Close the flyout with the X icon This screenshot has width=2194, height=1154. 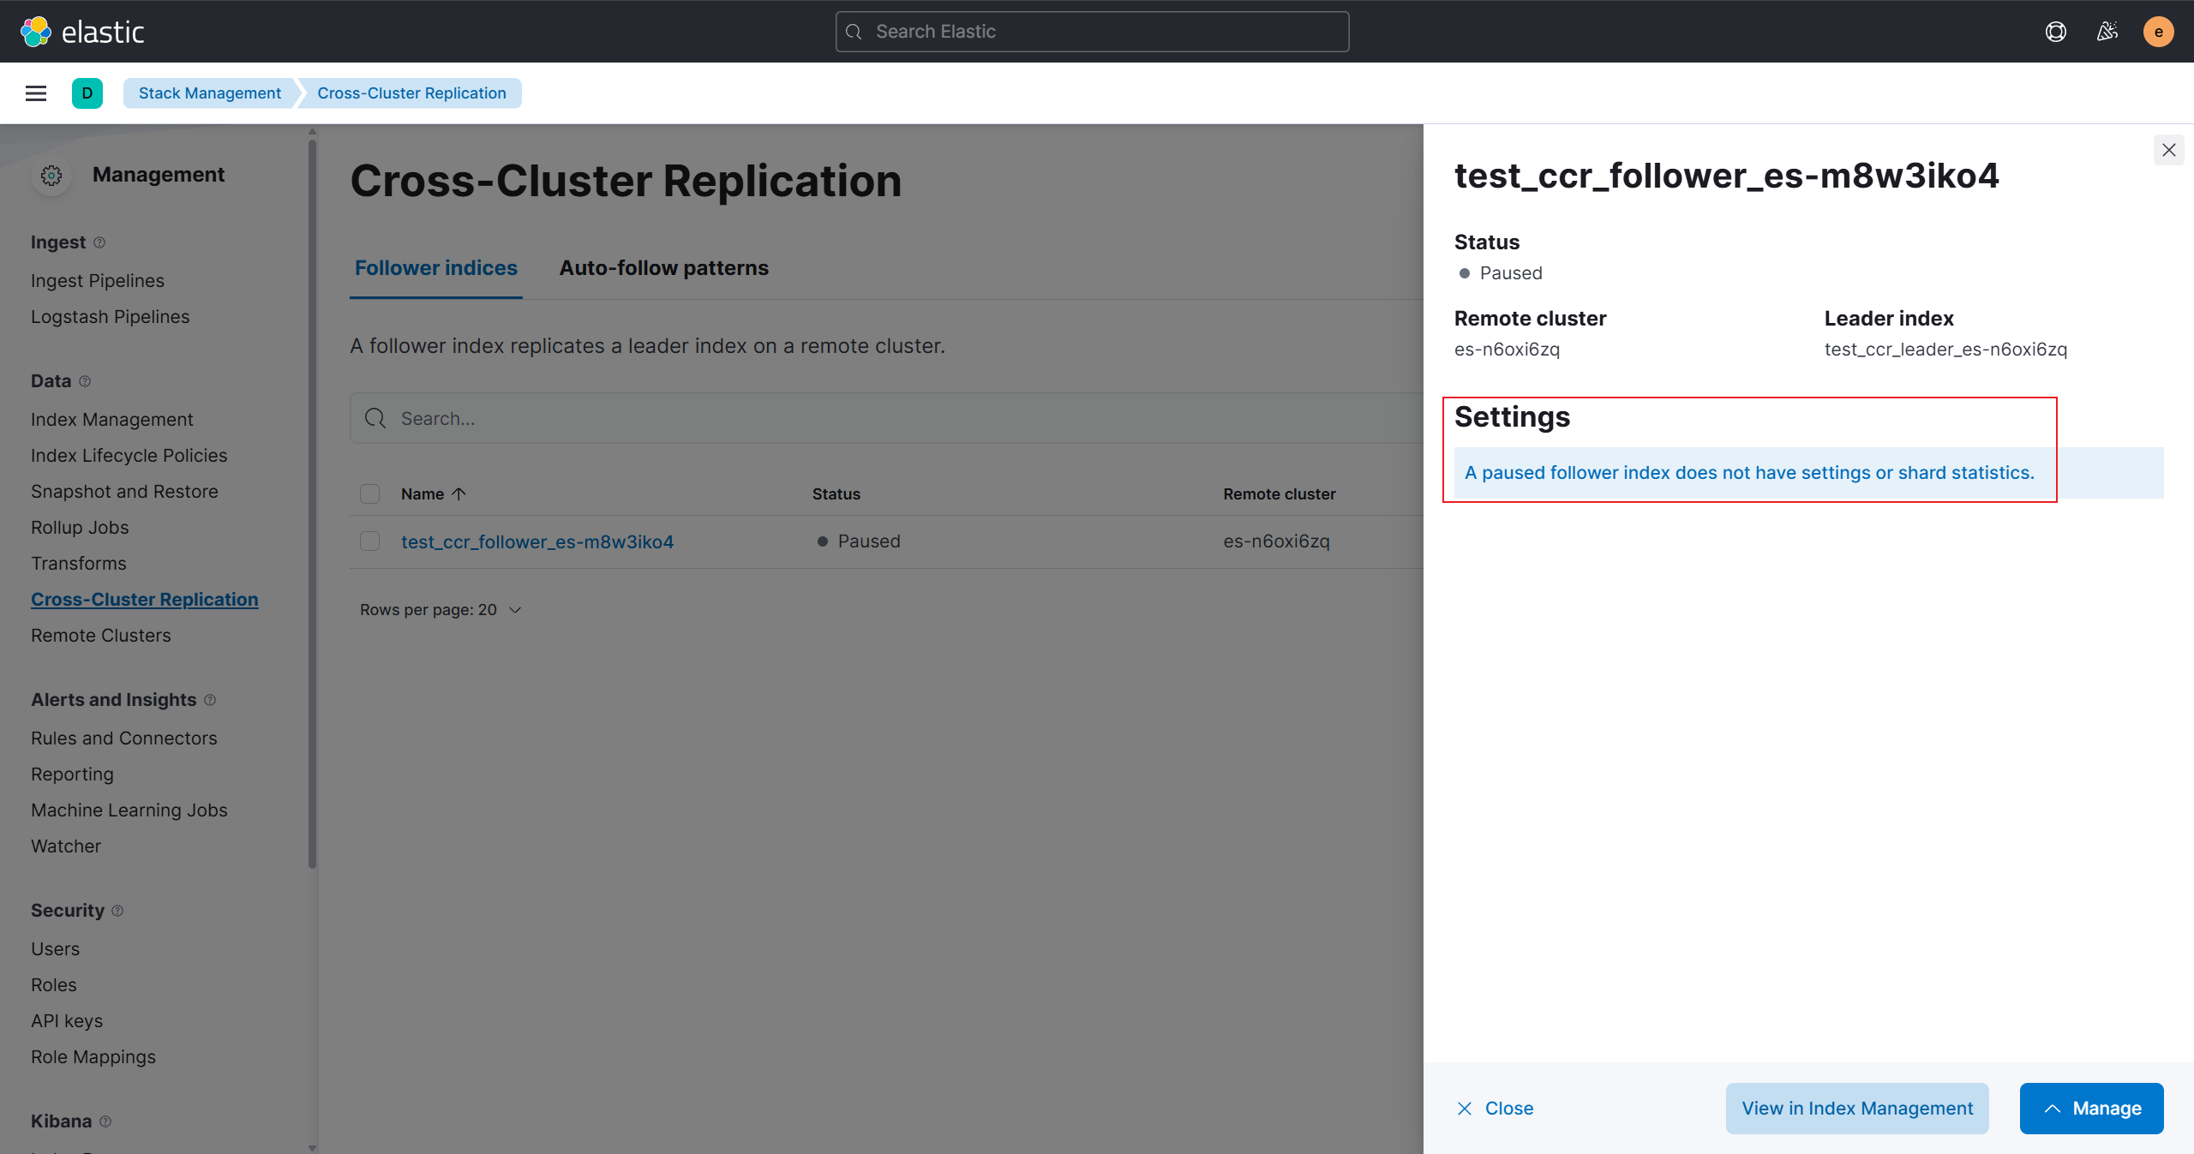[x=2168, y=150]
